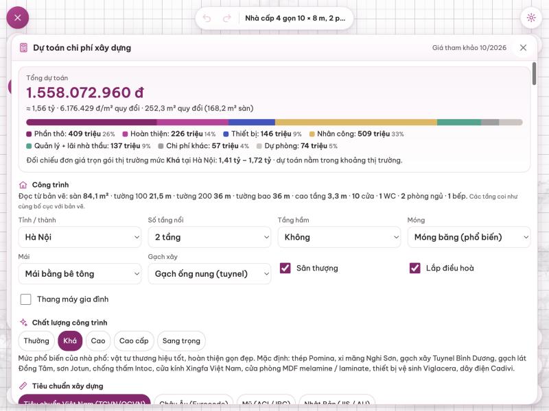Select the Cao quality level
Image resolution: width=549 pixels, height=411 pixels.
[x=98, y=340]
